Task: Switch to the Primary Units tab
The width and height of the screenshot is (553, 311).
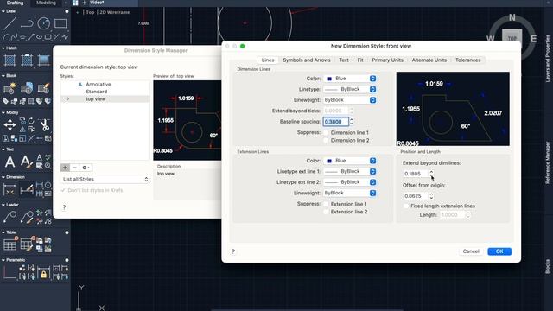Action: pyautogui.click(x=387, y=60)
